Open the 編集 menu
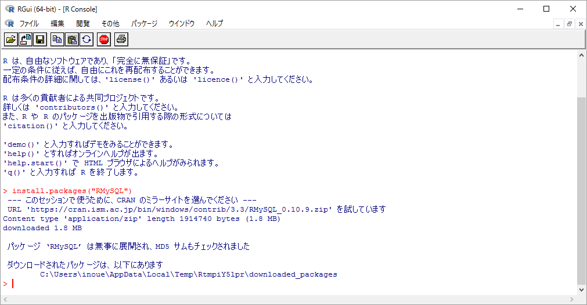Viewport: 587px width, 305px height. [x=57, y=24]
